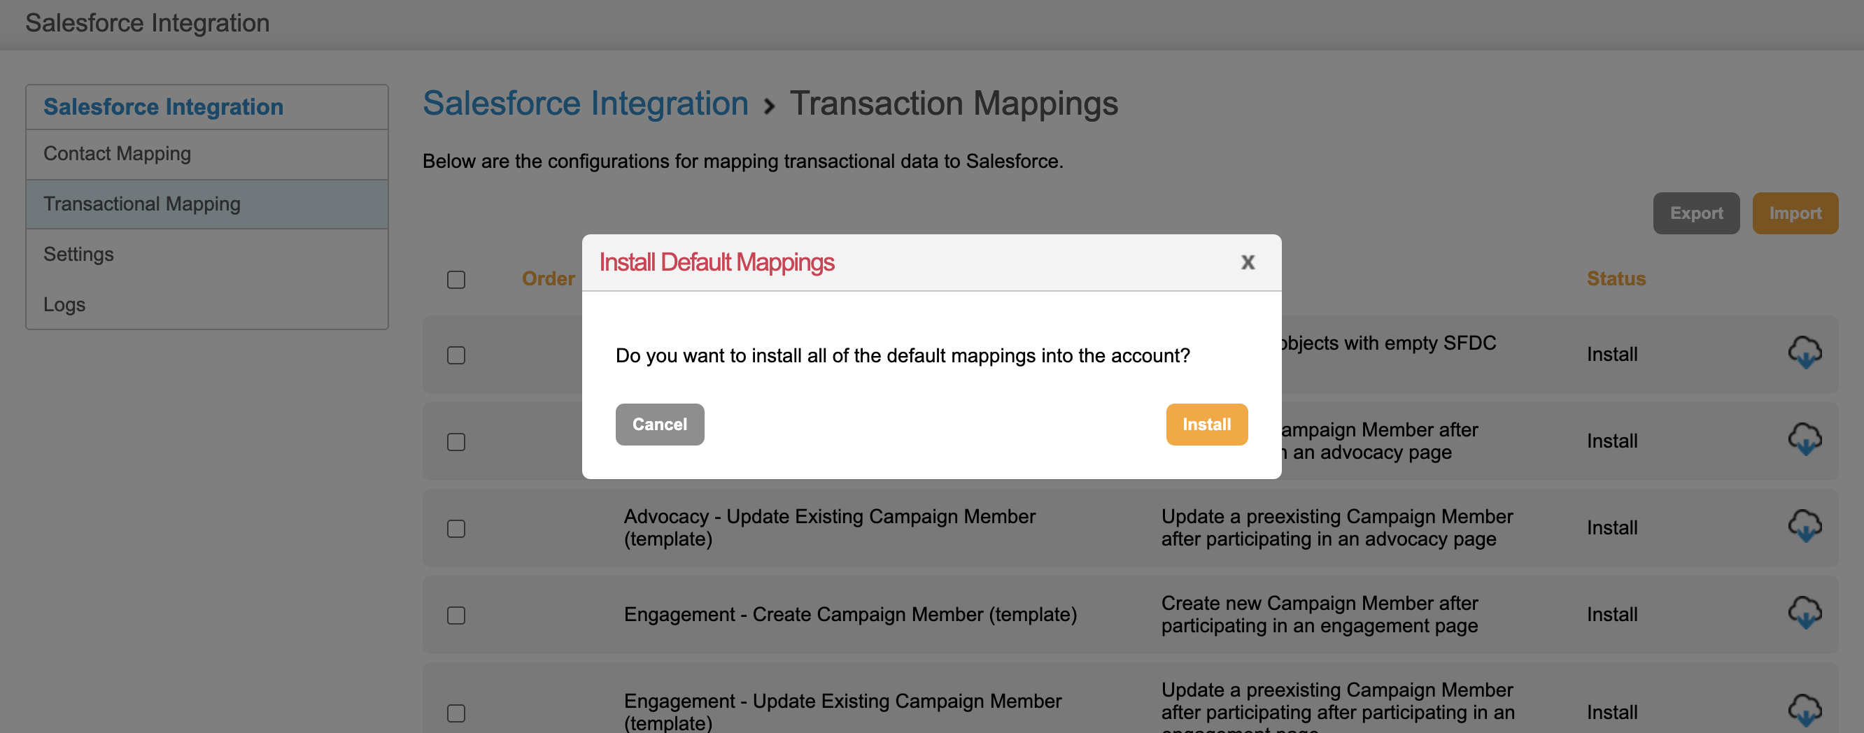Screen dimensions: 1864x733
Task: Check the Engagement - Create Campaign Member row checkbox
Action: coord(456,615)
